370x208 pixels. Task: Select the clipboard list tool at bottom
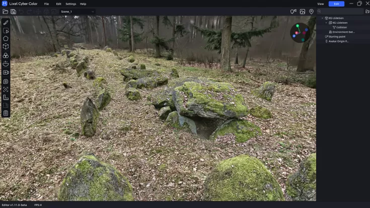pos(6,113)
